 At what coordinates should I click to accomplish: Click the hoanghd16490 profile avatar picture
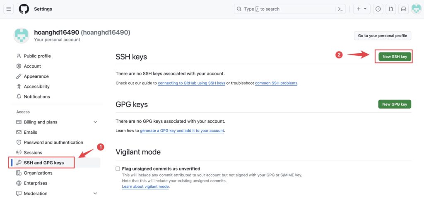pyautogui.click(x=22, y=36)
